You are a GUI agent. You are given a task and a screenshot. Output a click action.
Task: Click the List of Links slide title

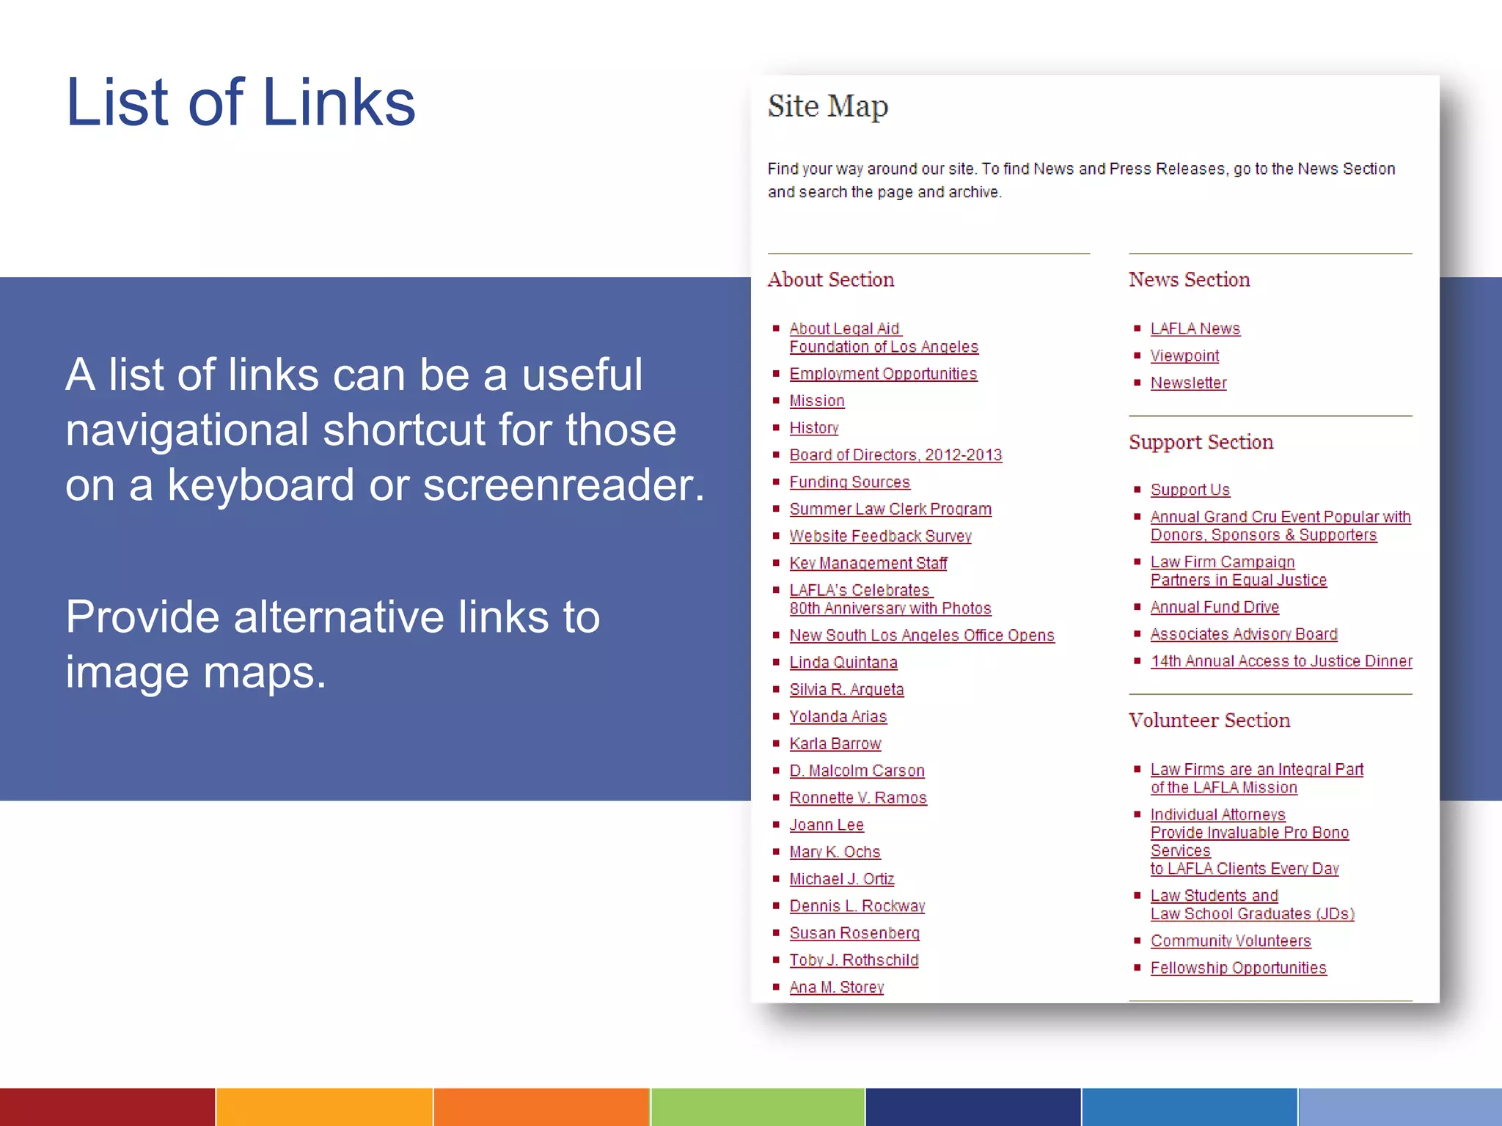coord(241,103)
